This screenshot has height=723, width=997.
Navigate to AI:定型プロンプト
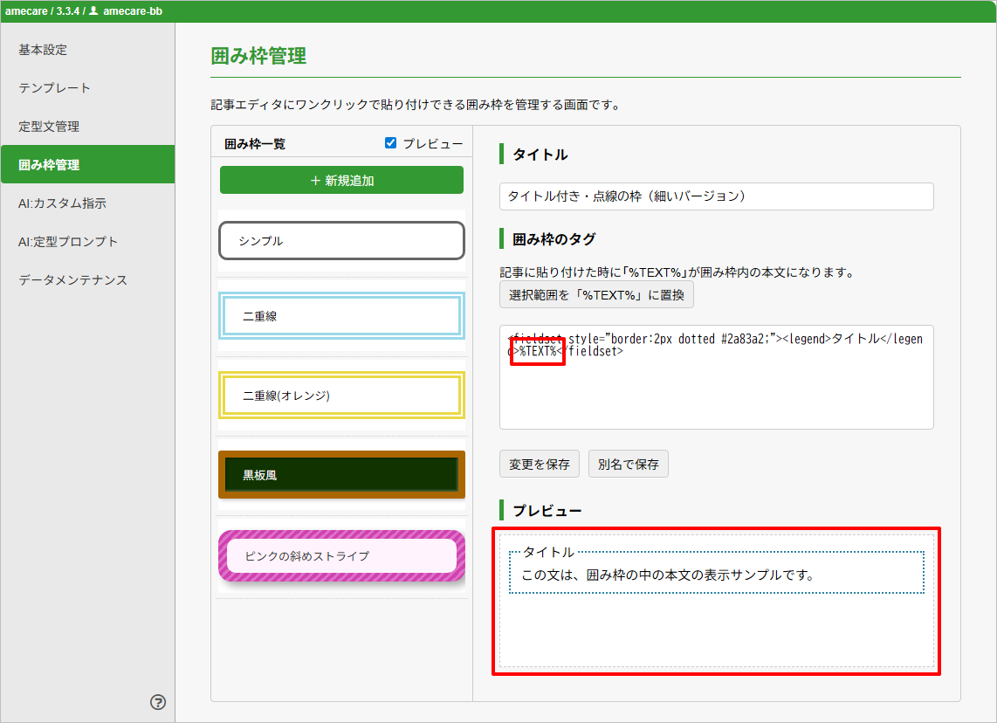coord(68,242)
